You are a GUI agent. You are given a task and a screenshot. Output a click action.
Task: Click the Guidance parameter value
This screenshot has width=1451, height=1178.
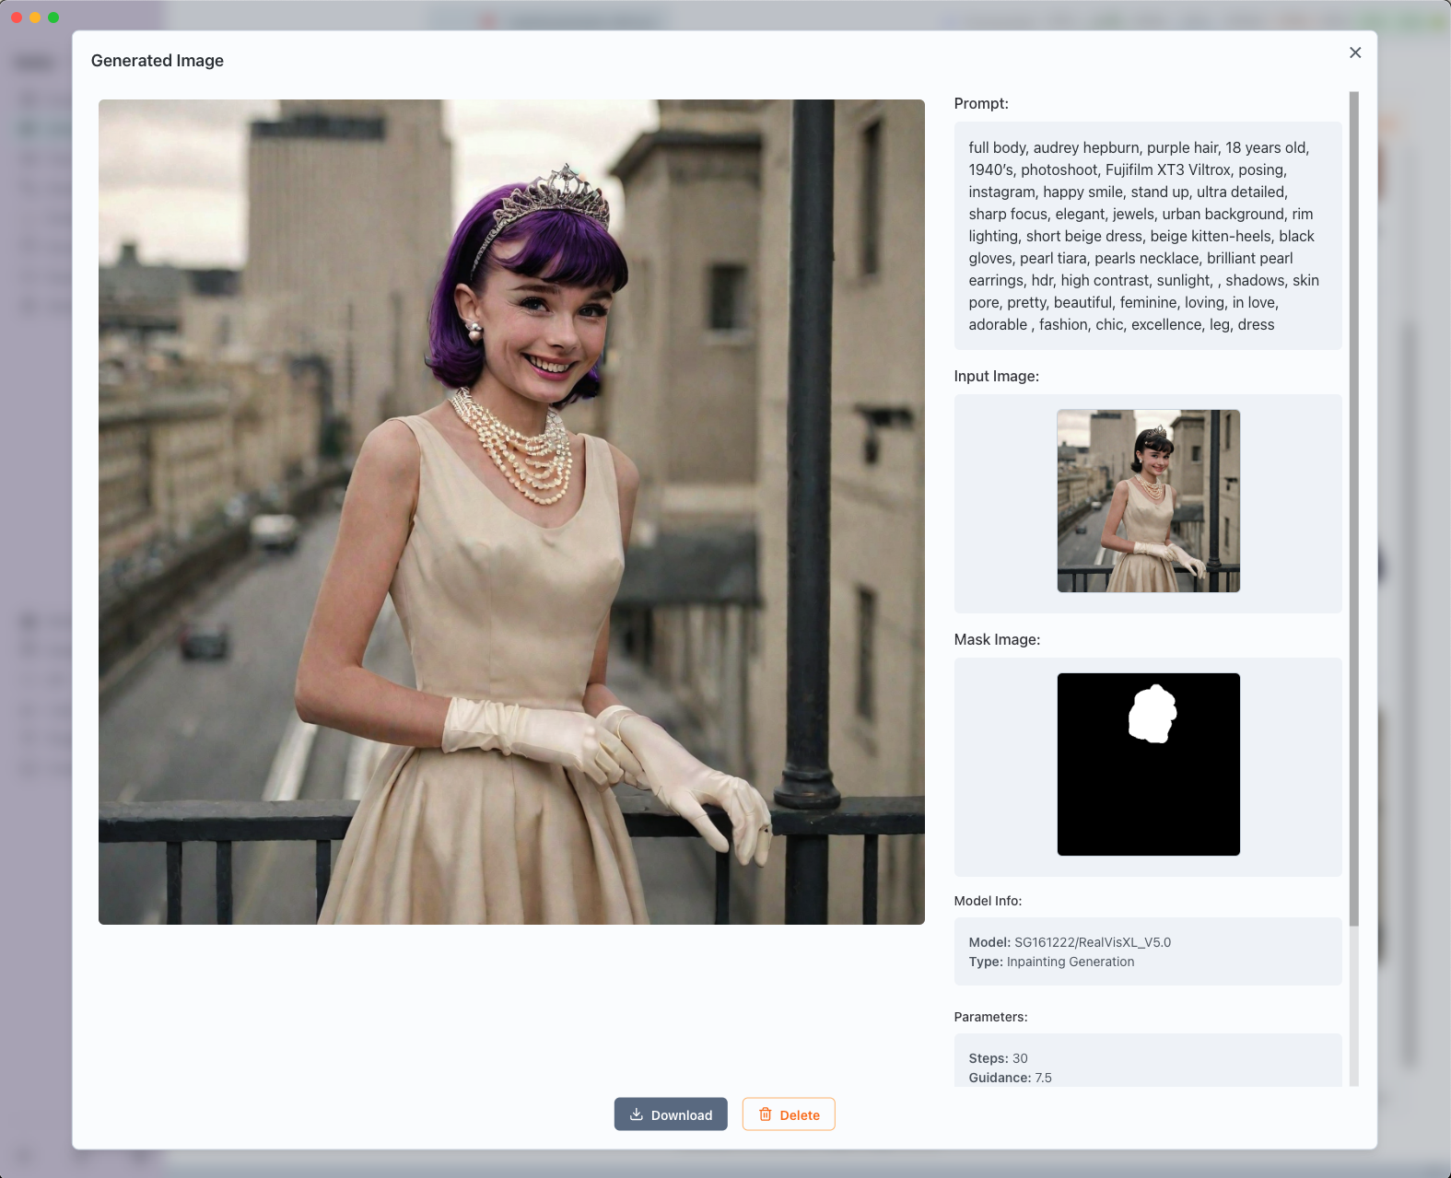pyautogui.click(x=1043, y=1078)
